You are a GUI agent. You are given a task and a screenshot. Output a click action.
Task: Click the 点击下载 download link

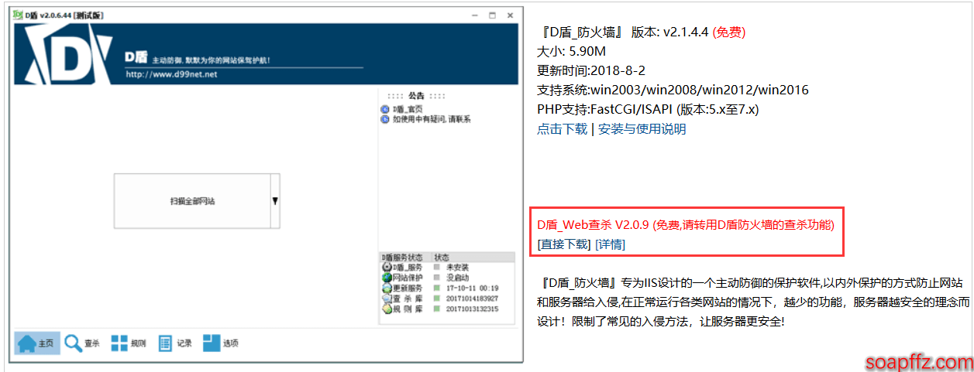point(562,129)
